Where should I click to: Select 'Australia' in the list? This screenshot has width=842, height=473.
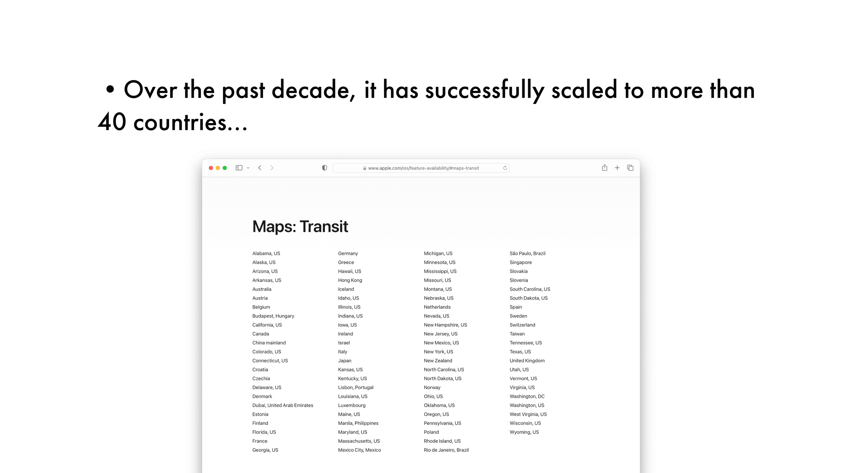(x=262, y=289)
